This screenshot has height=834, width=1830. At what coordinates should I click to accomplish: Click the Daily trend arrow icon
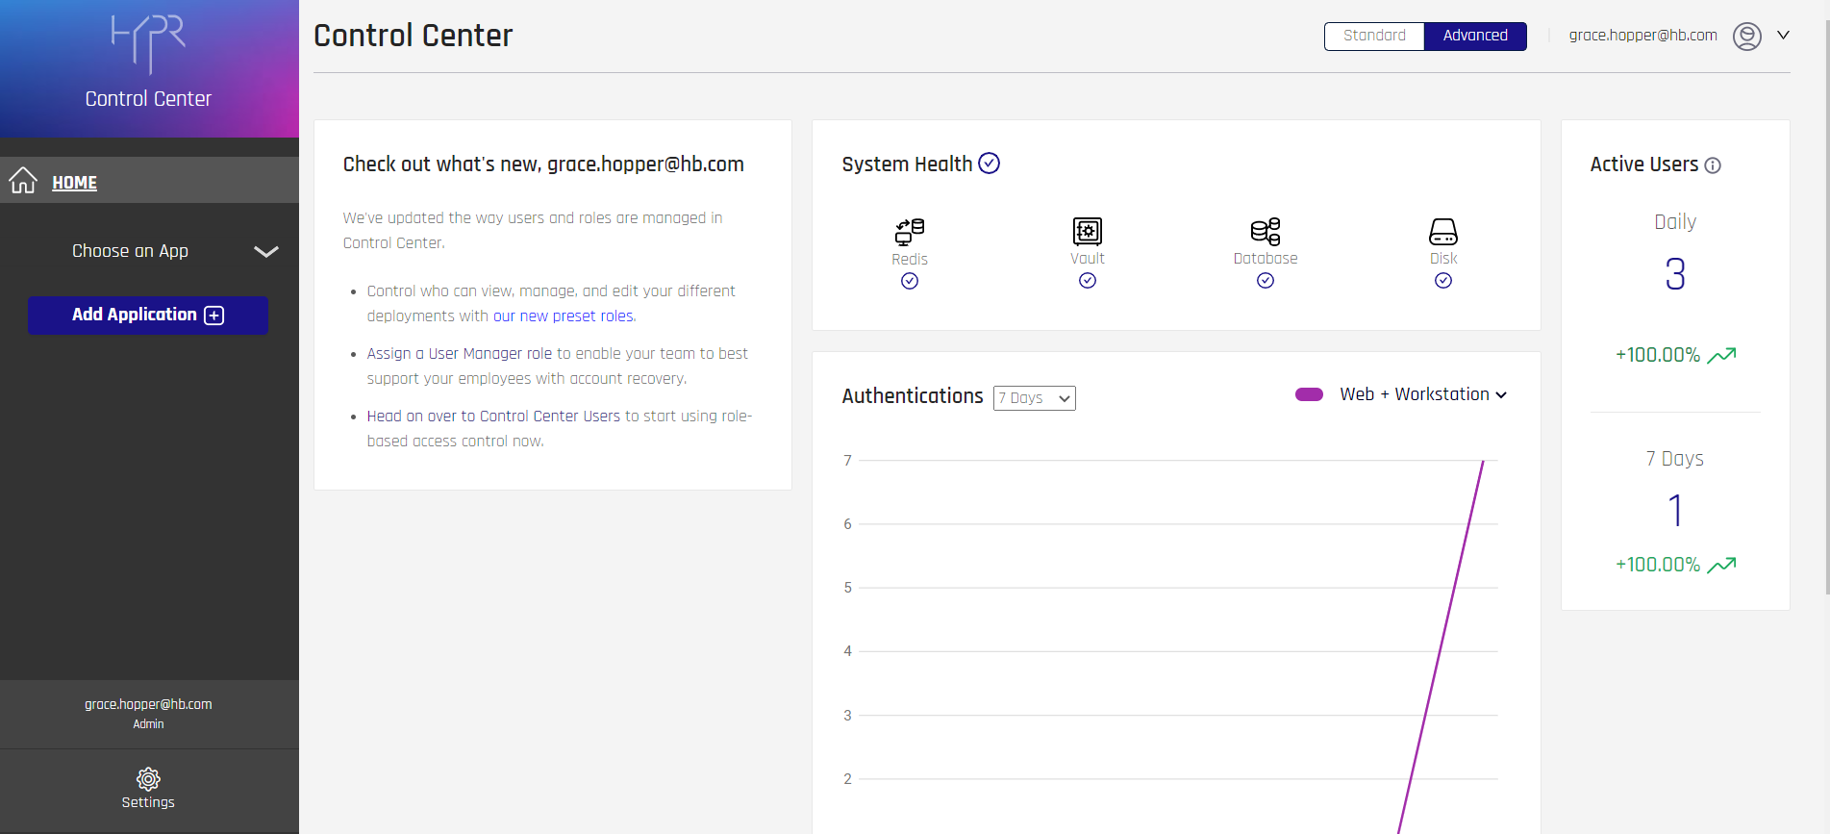click(x=1722, y=355)
